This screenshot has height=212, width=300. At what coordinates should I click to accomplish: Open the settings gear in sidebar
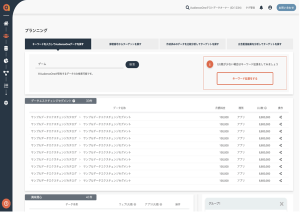(x=6, y=102)
